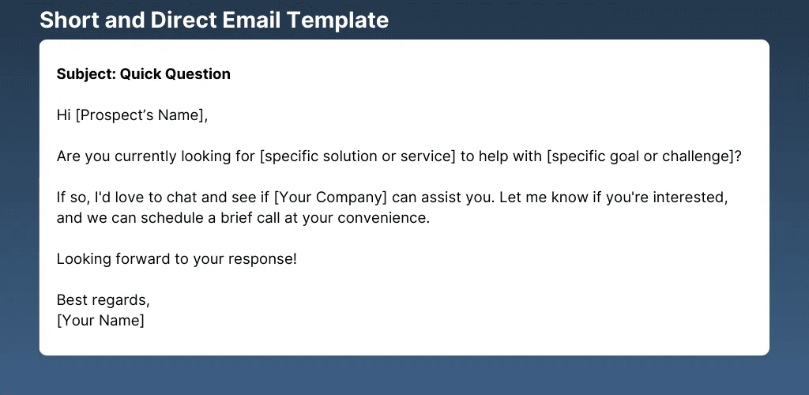The image size is (809, 395).
Task: Click the "Best regards," sign-off
Action: [103, 300]
